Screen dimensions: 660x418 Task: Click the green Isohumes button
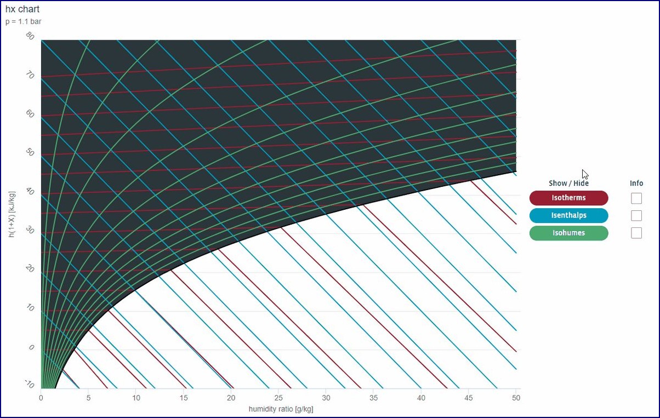[x=568, y=233]
